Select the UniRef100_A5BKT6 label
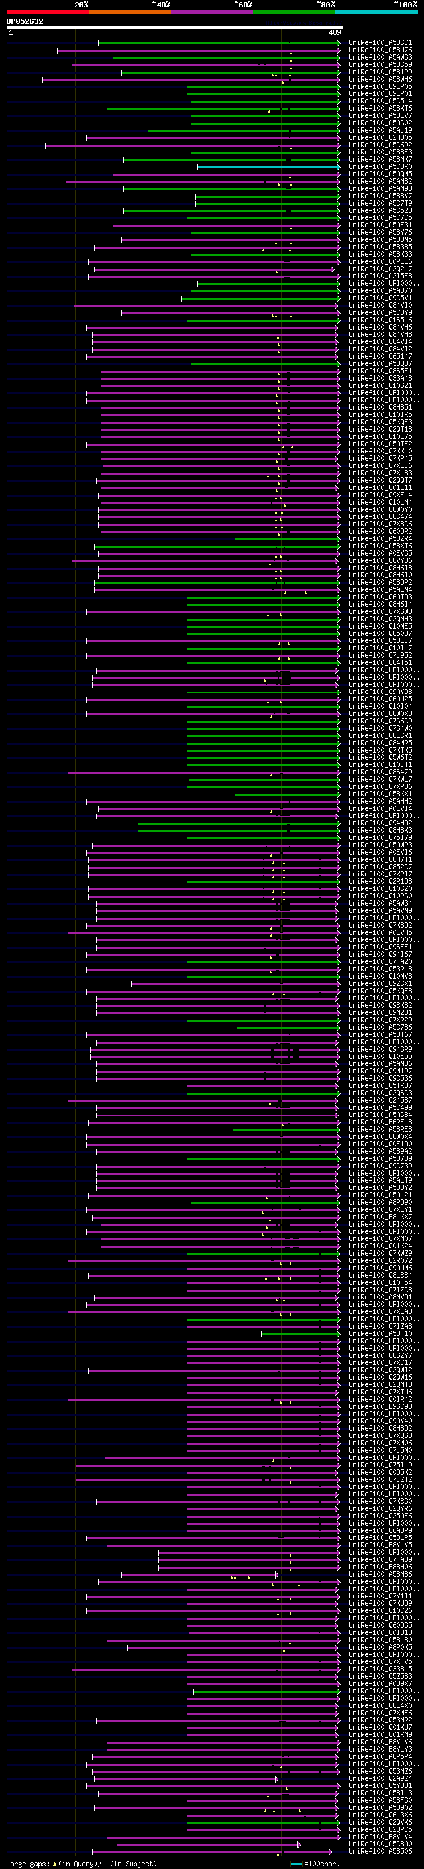Image resolution: width=424 pixels, height=1869 pixels. 380,109
